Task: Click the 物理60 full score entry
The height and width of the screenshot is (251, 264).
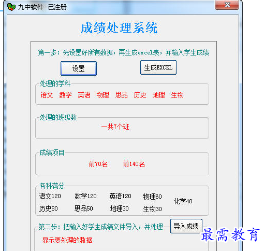Action: click(x=152, y=197)
